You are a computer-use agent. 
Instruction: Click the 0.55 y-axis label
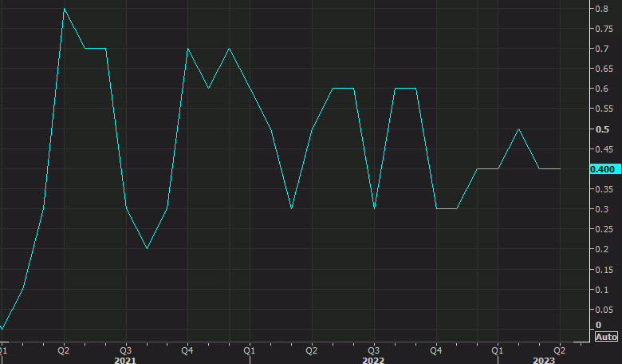(x=604, y=109)
